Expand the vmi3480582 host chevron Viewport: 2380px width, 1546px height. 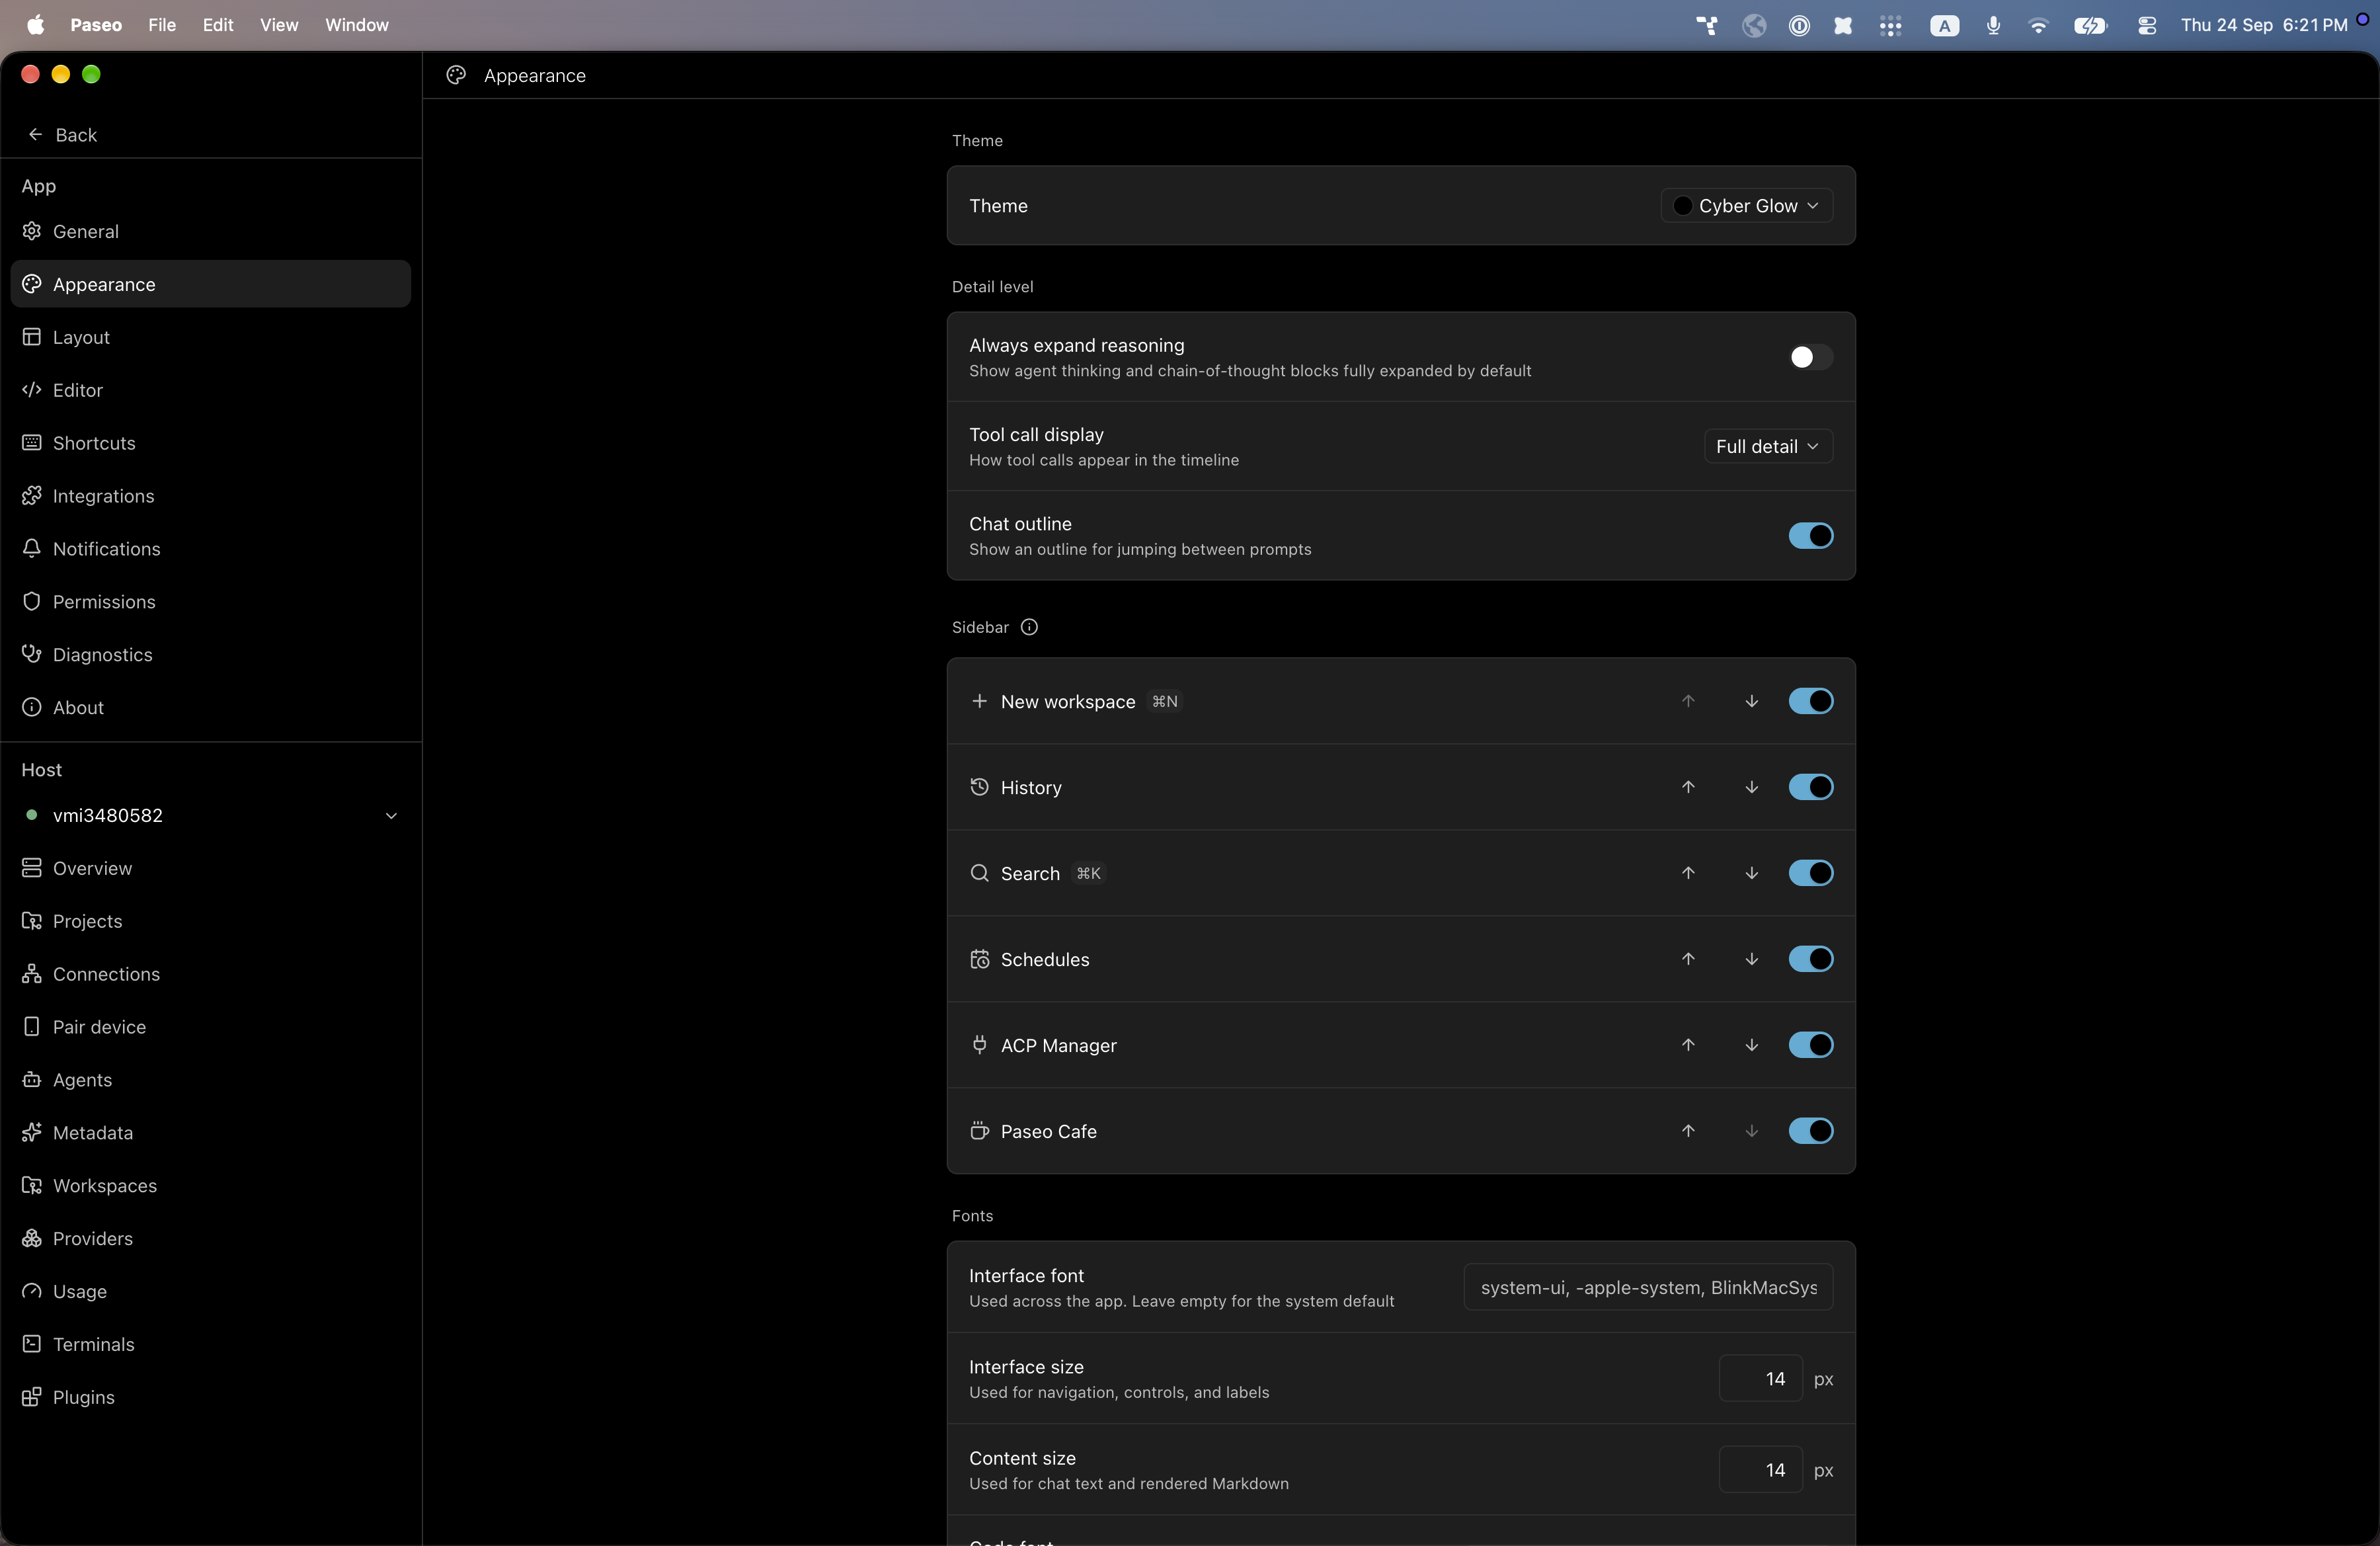pos(391,815)
